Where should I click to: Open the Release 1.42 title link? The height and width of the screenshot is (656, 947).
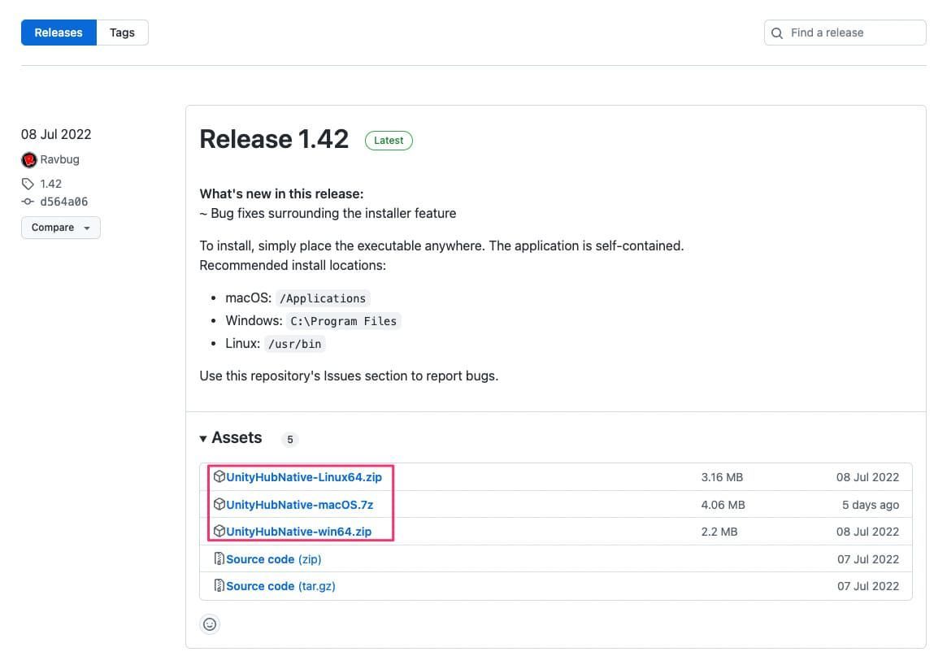click(x=274, y=140)
